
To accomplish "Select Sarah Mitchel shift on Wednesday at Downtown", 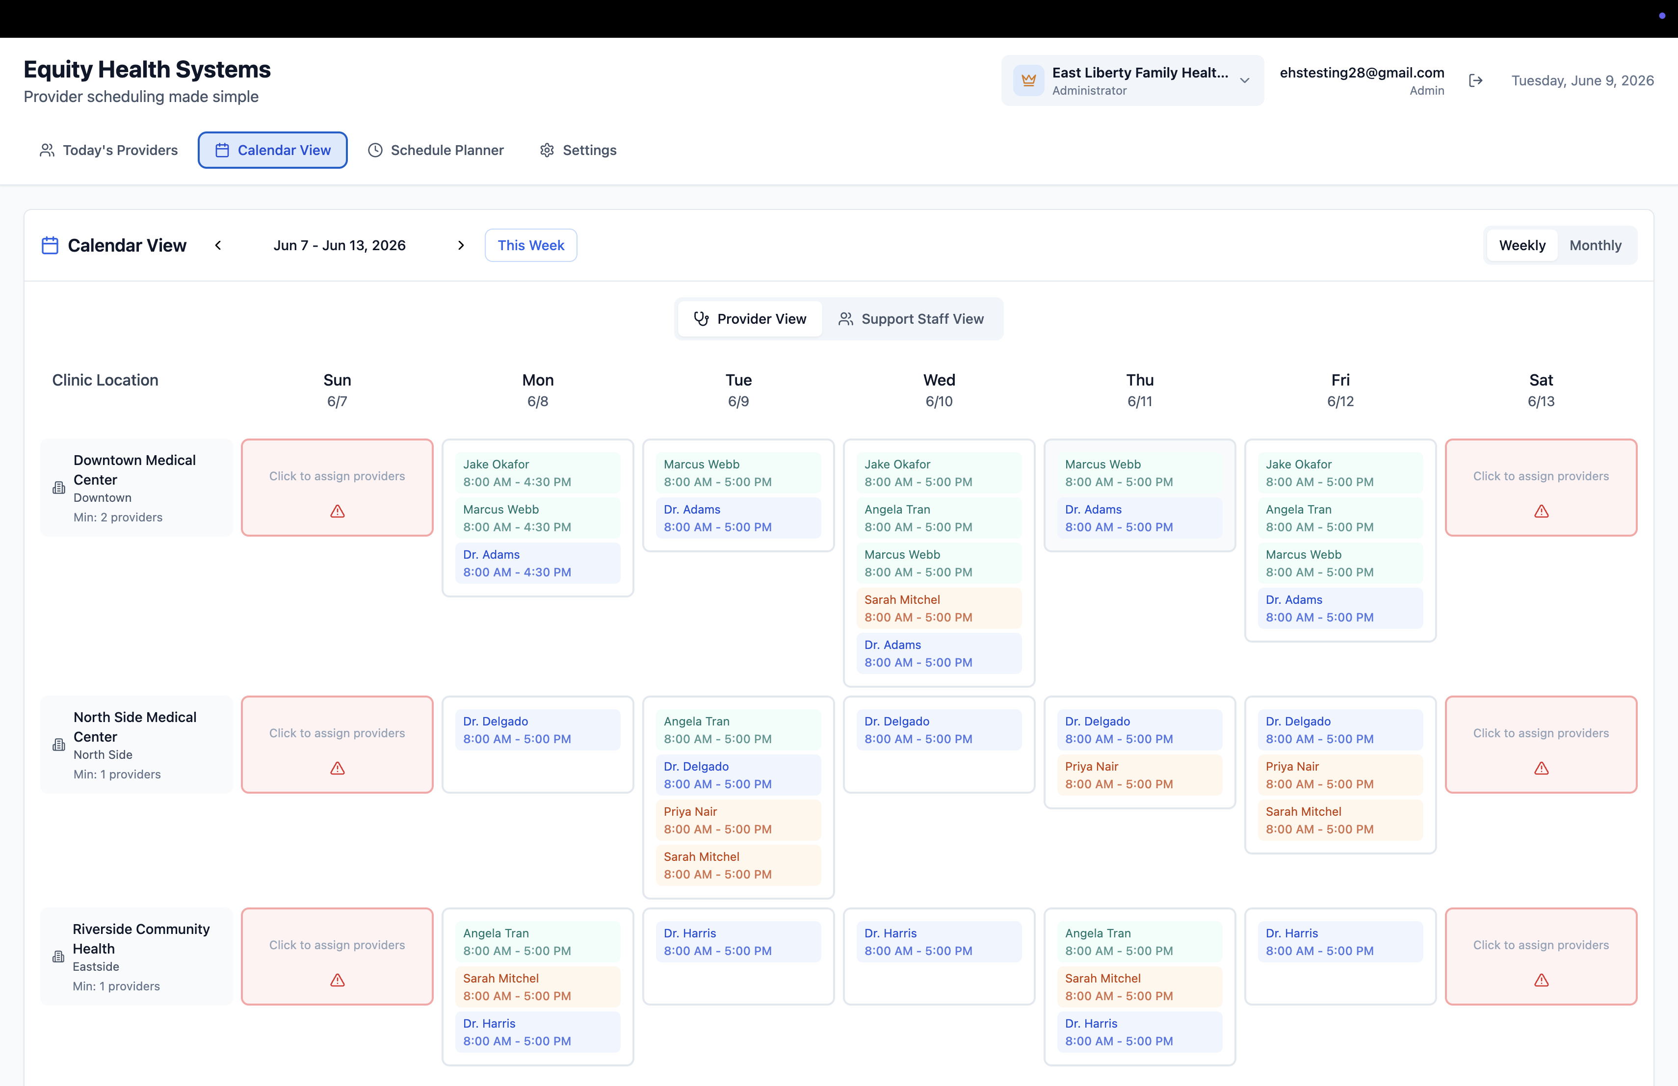I will 939,608.
